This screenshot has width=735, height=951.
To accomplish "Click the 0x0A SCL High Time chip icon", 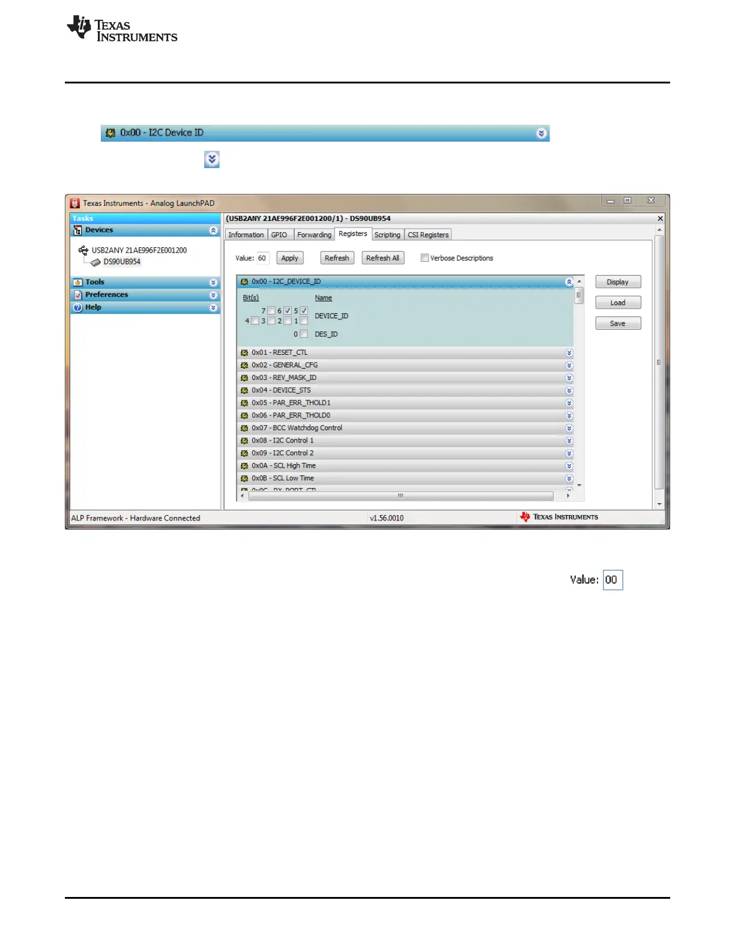I will pos(244,466).
